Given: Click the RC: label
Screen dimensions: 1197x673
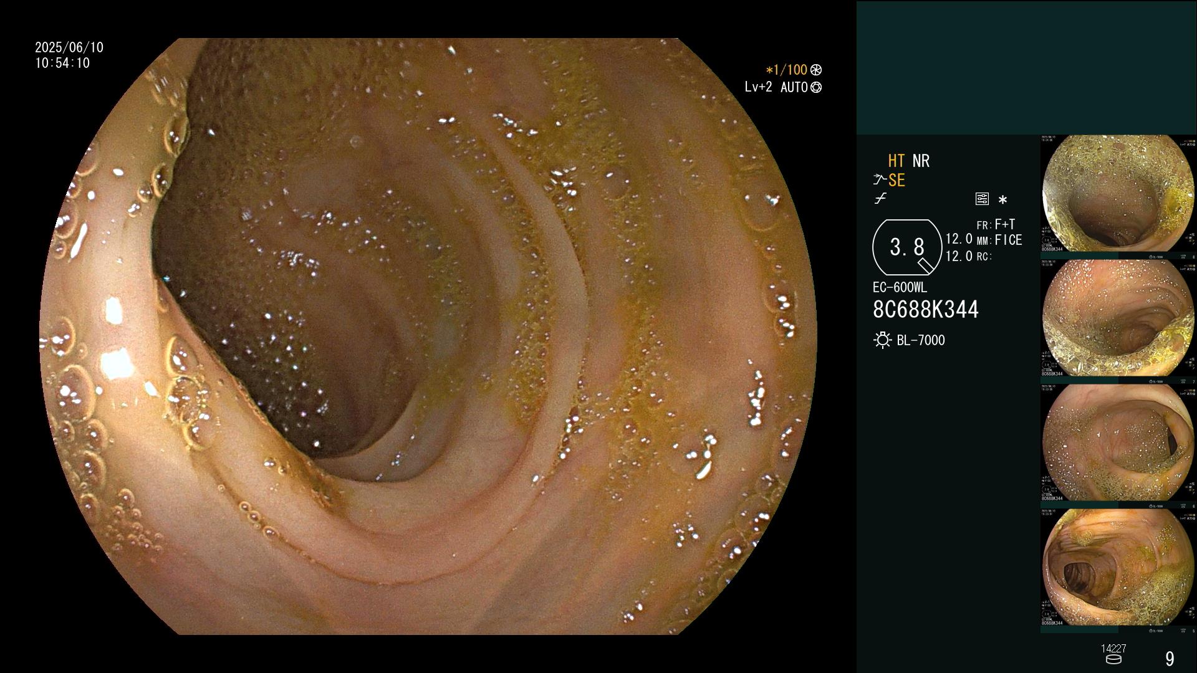Looking at the screenshot, I should point(984,257).
